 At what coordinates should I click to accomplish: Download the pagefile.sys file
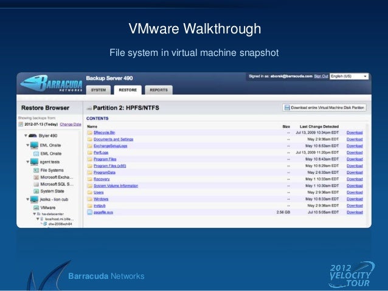pyautogui.click(x=355, y=213)
